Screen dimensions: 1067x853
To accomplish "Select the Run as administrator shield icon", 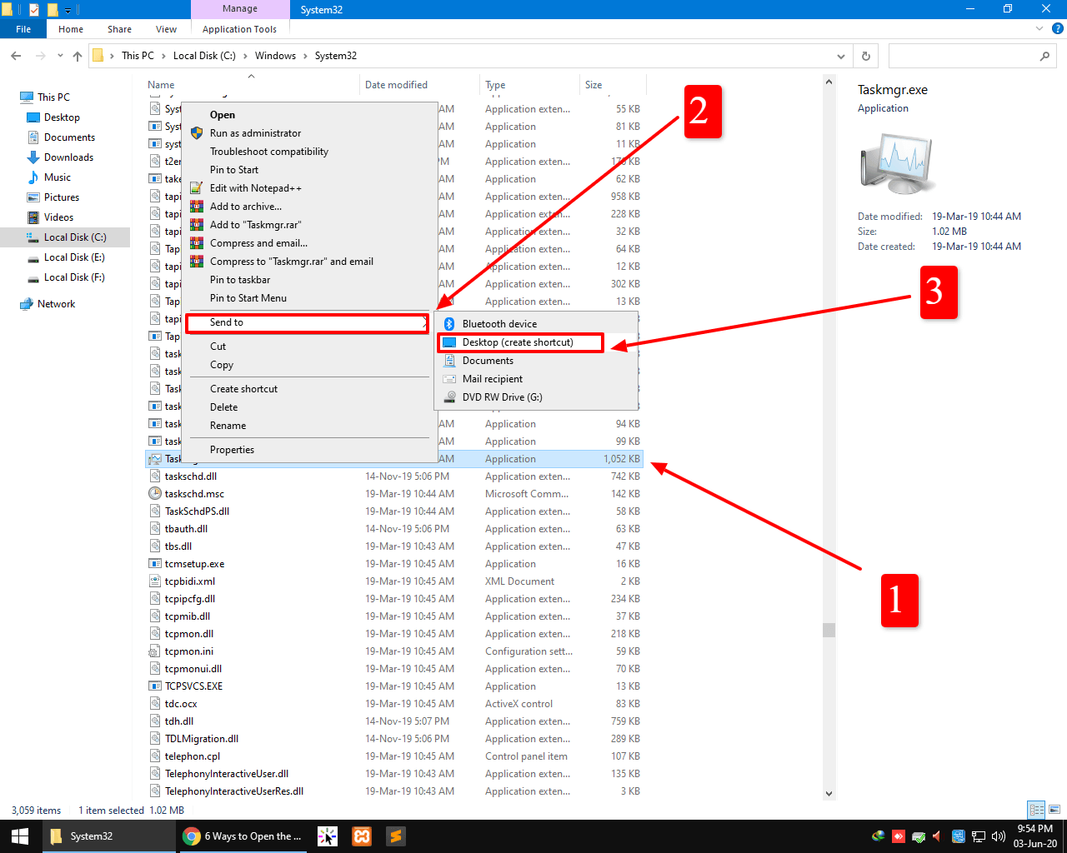I will [197, 132].
